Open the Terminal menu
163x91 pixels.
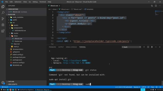[43, 2]
